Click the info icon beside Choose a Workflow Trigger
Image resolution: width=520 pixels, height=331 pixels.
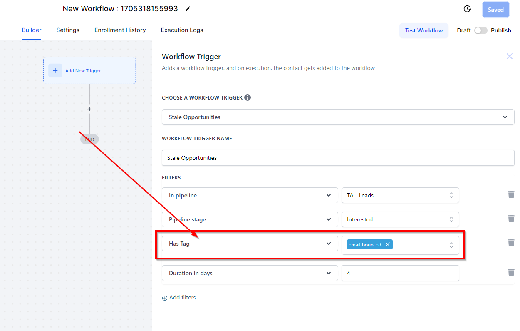pos(248,97)
